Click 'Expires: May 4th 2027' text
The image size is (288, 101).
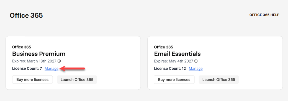(174, 61)
